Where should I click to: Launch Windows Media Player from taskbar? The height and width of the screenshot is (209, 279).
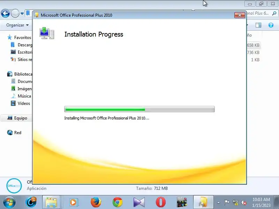[73, 202]
